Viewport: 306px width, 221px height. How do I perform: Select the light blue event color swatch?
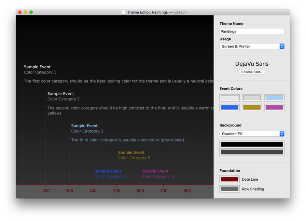[x=274, y=98]
